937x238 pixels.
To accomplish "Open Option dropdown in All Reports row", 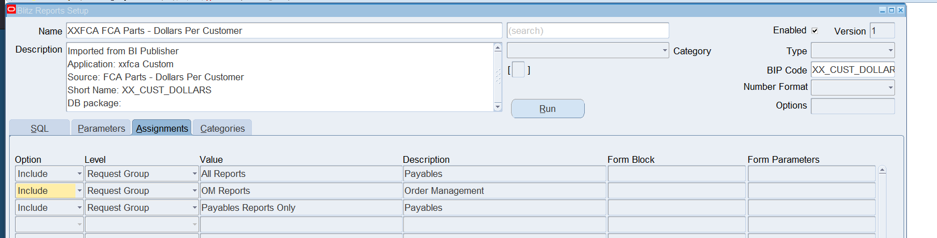I will 79,174.
